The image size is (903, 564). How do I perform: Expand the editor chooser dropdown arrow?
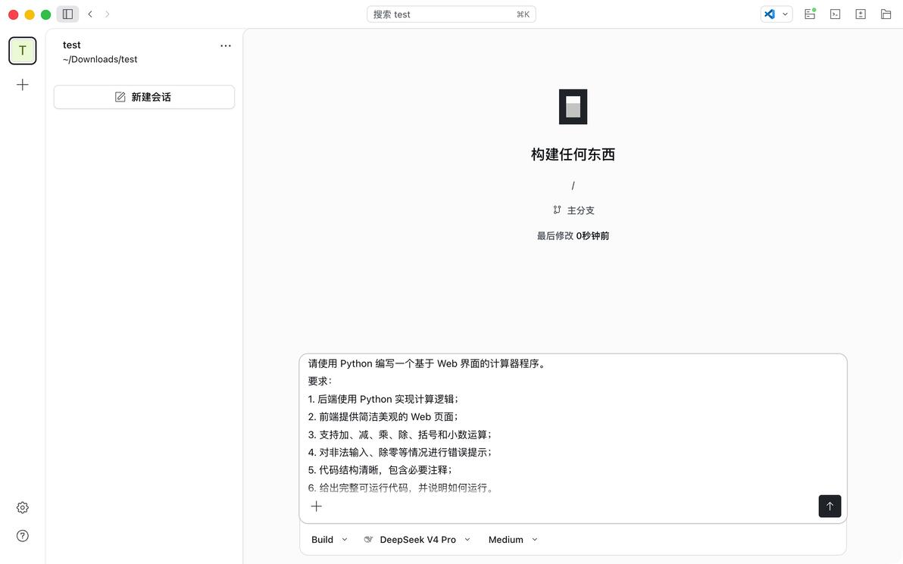785,14
